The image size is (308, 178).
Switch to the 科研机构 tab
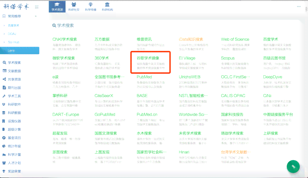click(x=107, y=7)
